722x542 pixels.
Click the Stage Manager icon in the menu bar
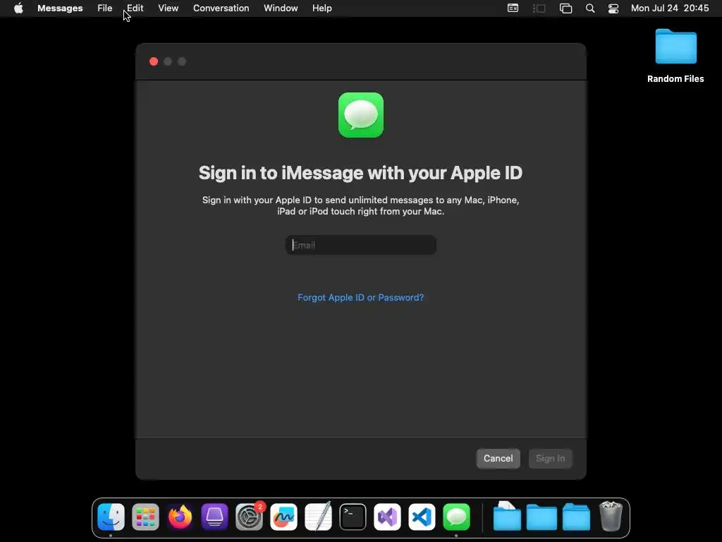click(x=539, y=8)
